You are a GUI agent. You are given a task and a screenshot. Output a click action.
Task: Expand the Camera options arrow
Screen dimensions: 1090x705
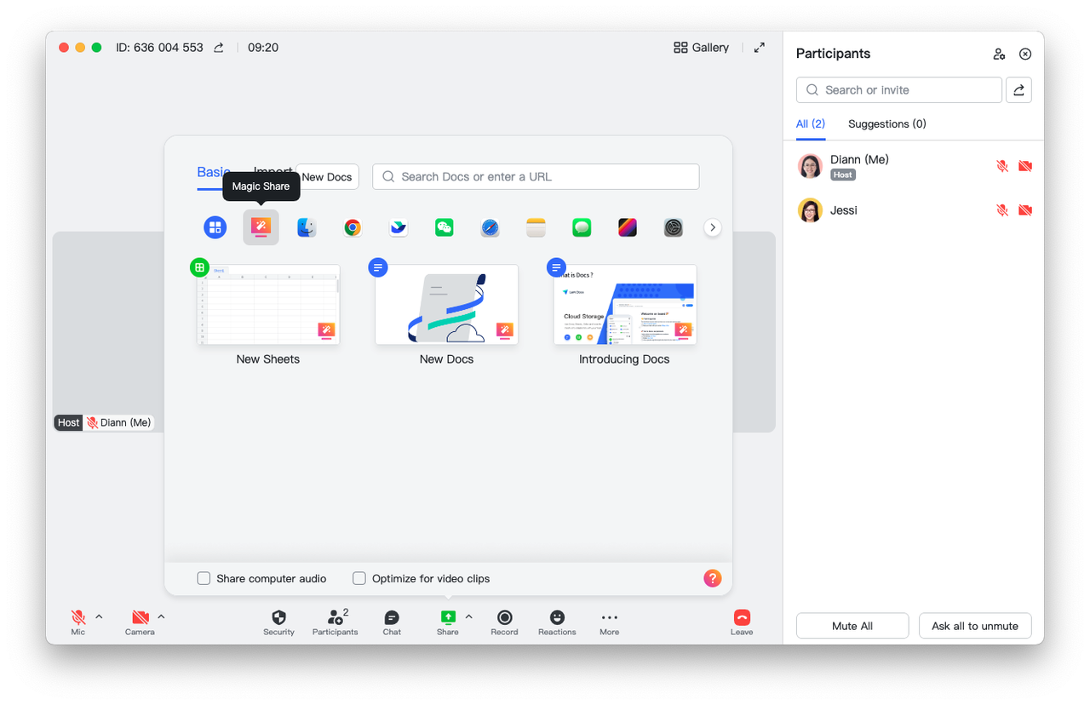click(x=161, y=616)
